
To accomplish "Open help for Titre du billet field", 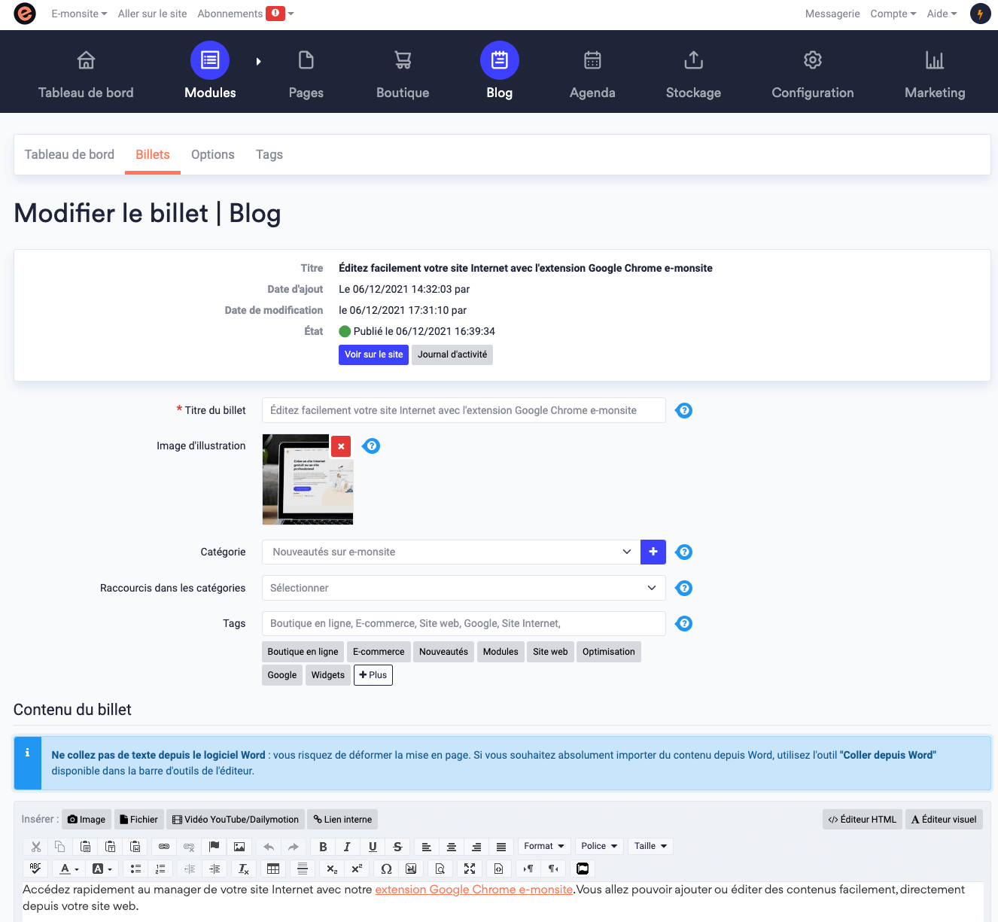I will click(683, 410).
